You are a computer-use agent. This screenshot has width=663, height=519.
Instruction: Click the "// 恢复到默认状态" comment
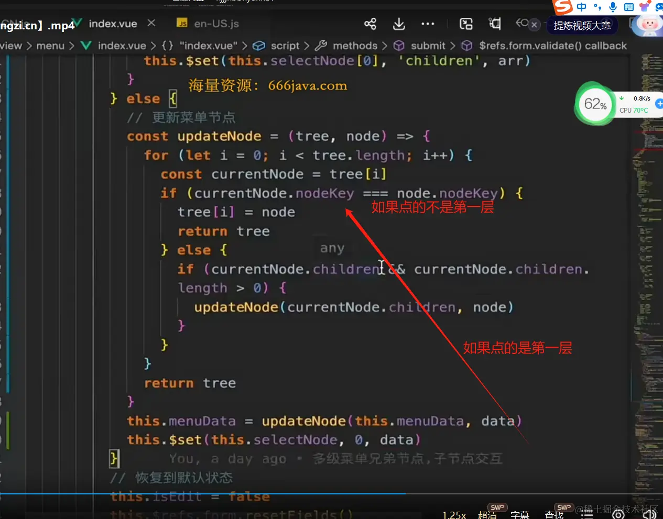click(x=171, y=478)
